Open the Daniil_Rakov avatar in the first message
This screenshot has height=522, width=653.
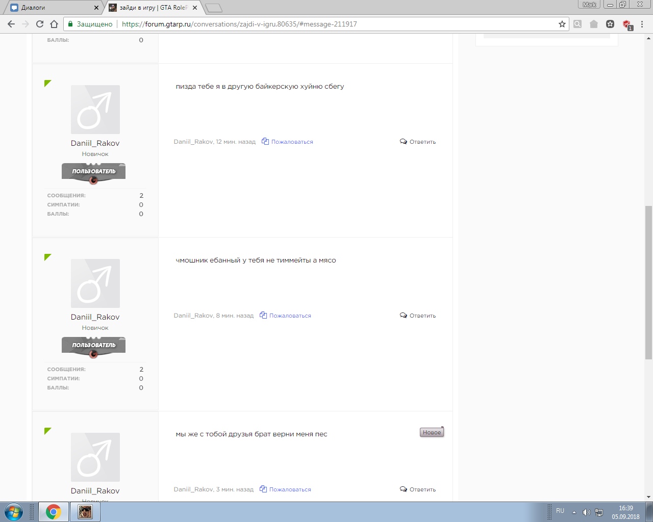point(95,110)
